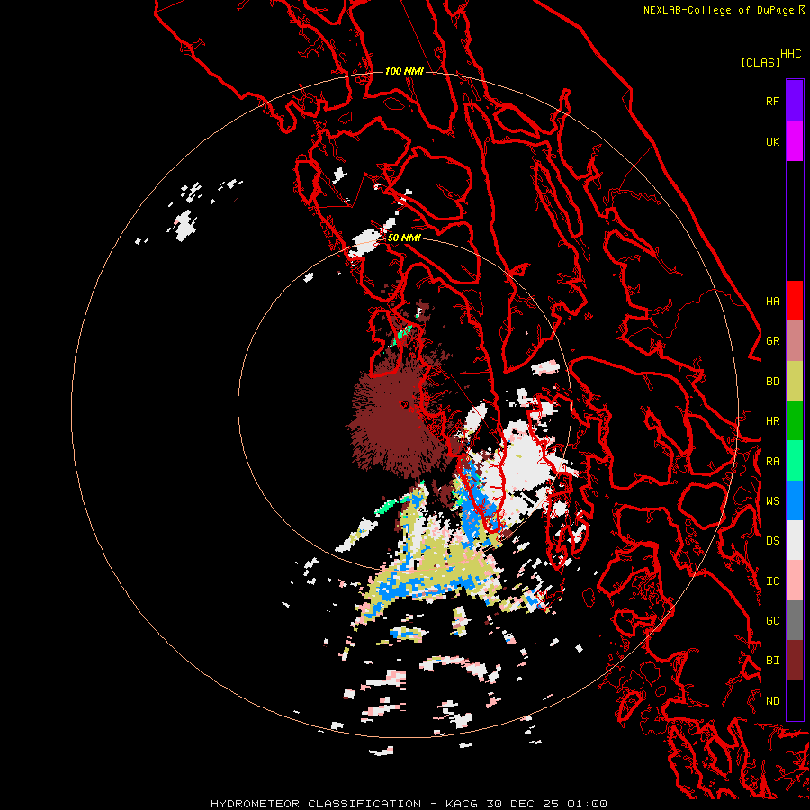
Task: Click the BD legend label
Action: pos(772,382)
